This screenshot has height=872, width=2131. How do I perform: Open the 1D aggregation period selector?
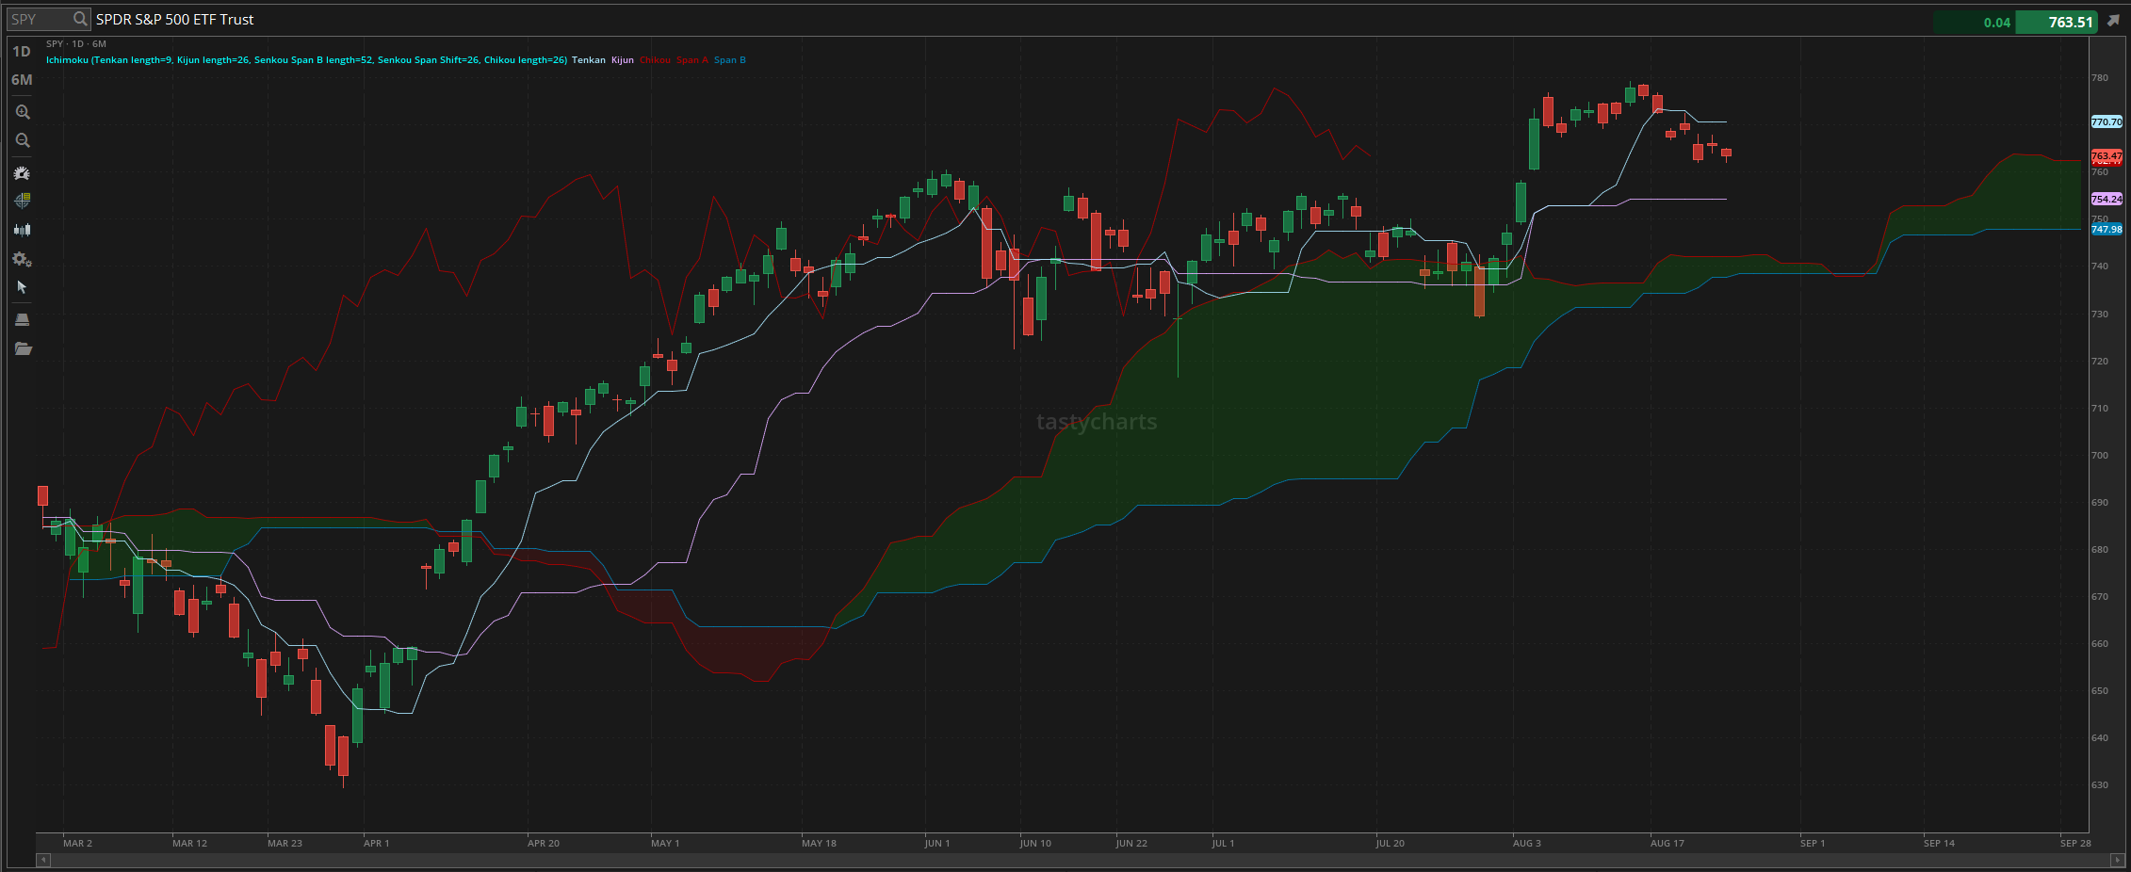[22, 52]
